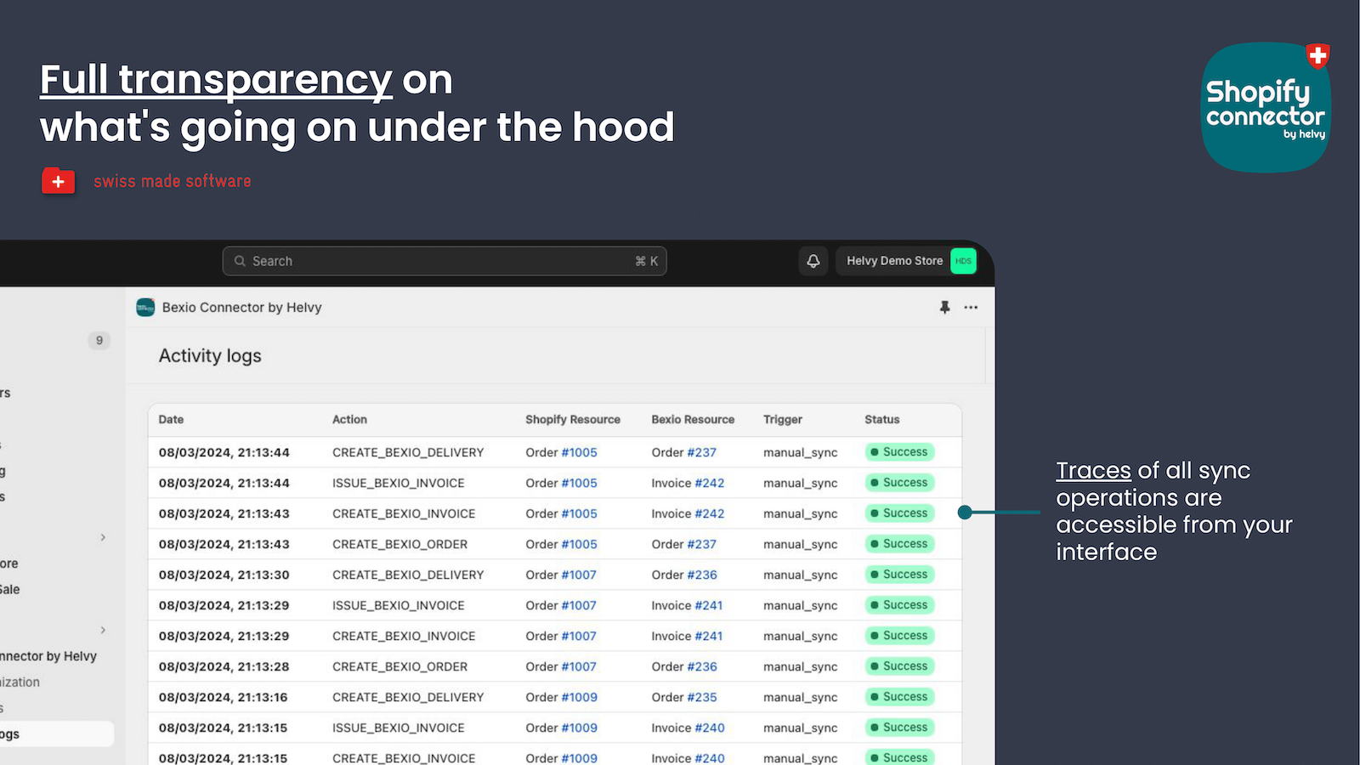
Task: Click the Date column header
Action: (x=171, y=420)
